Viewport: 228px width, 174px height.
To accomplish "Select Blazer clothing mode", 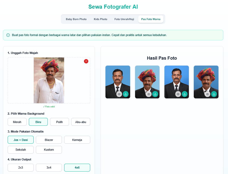I will (49, 140).
